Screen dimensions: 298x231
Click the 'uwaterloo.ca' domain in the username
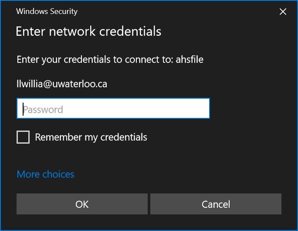[x=80, y=84]
